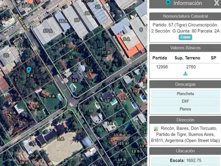This screenshot has width=221, height=166.
Task: Open the Planos download link
Action: (185, 109)
